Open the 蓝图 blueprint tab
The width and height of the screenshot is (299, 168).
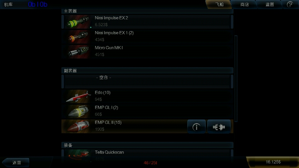[270, 5]
